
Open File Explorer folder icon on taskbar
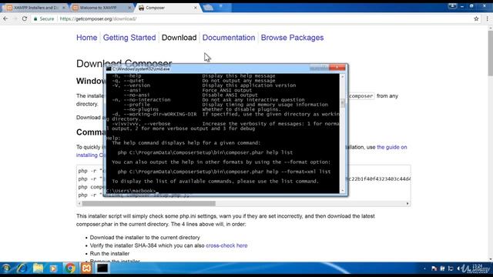(x=38, y=269)
